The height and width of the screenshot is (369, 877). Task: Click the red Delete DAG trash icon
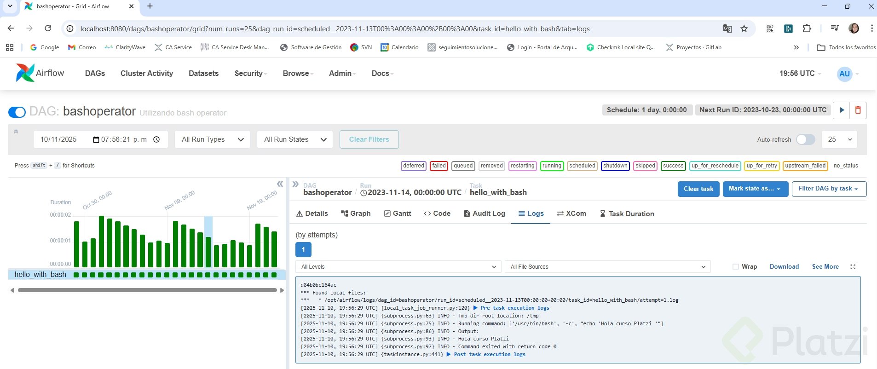(858, 110)
